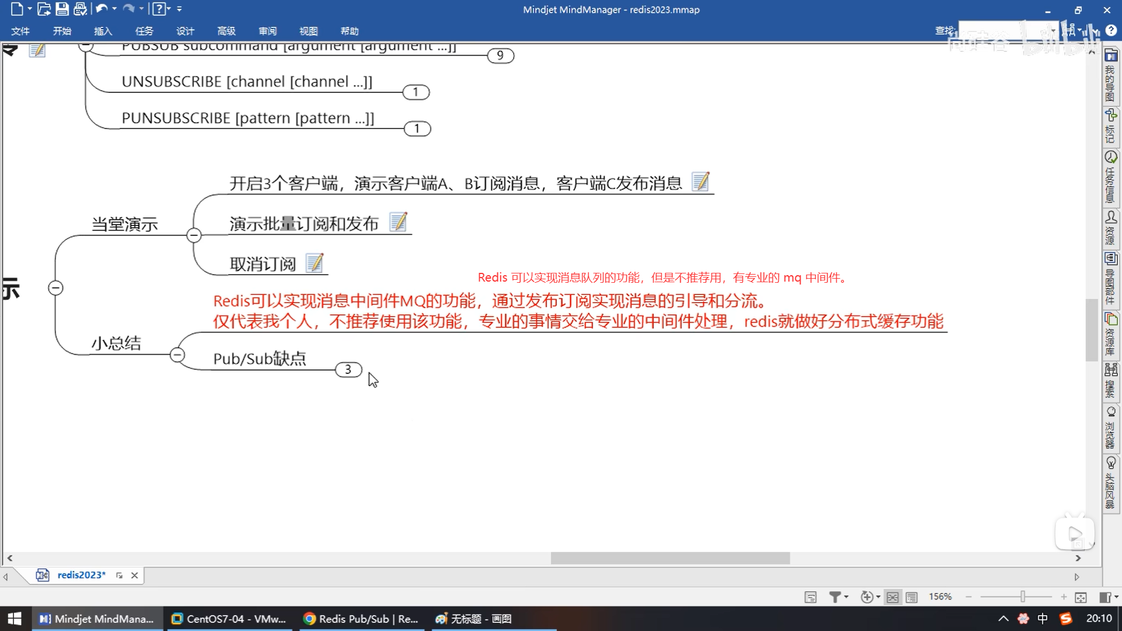The width and height of the screenshot is (1122, 631).
Task: Collapse the 当堂演示 branch
Action: (x=194, y=235)
